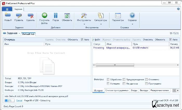182x110 pixels.
Task: Click the Новый (New job) icon
Action: coord(8,16)
